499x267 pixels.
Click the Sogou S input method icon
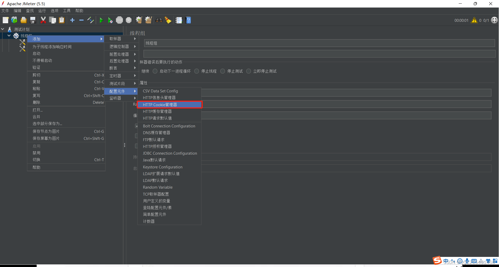[437, 260]
